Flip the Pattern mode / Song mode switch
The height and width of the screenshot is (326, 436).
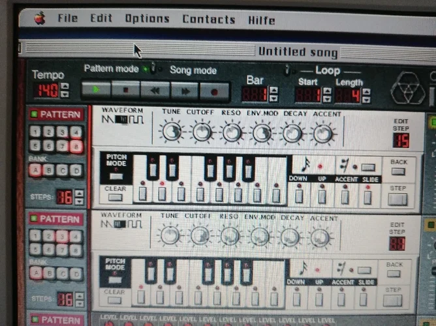(153, 68)
